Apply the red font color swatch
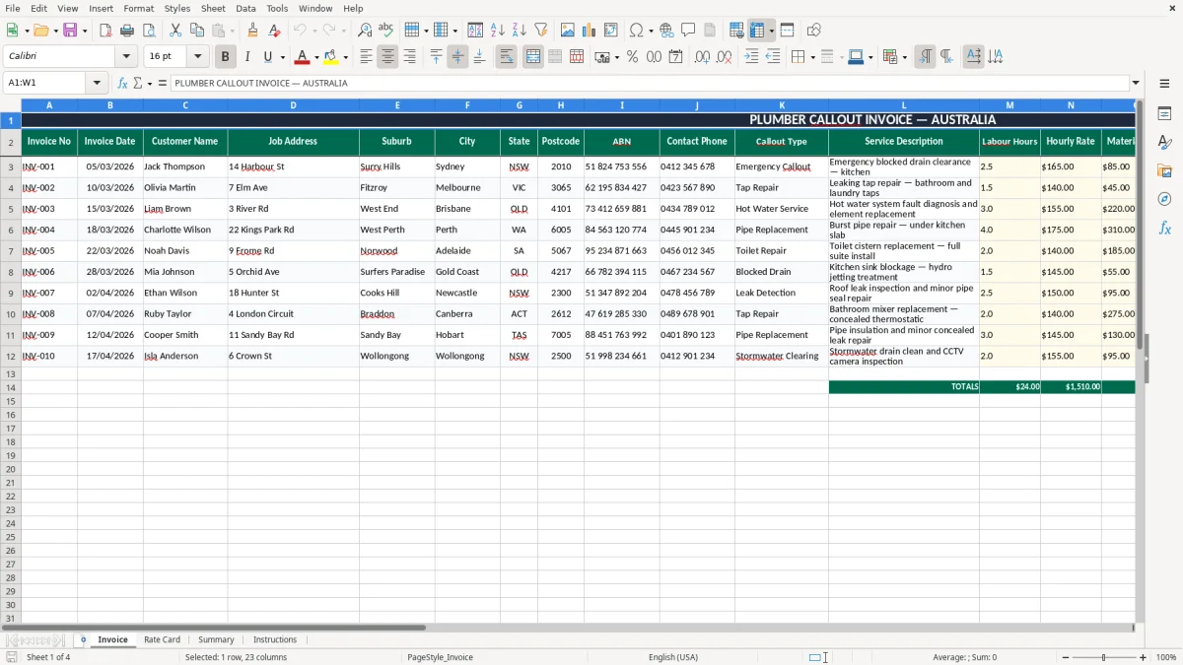The image size is (1183, 665). pos(303,57)
